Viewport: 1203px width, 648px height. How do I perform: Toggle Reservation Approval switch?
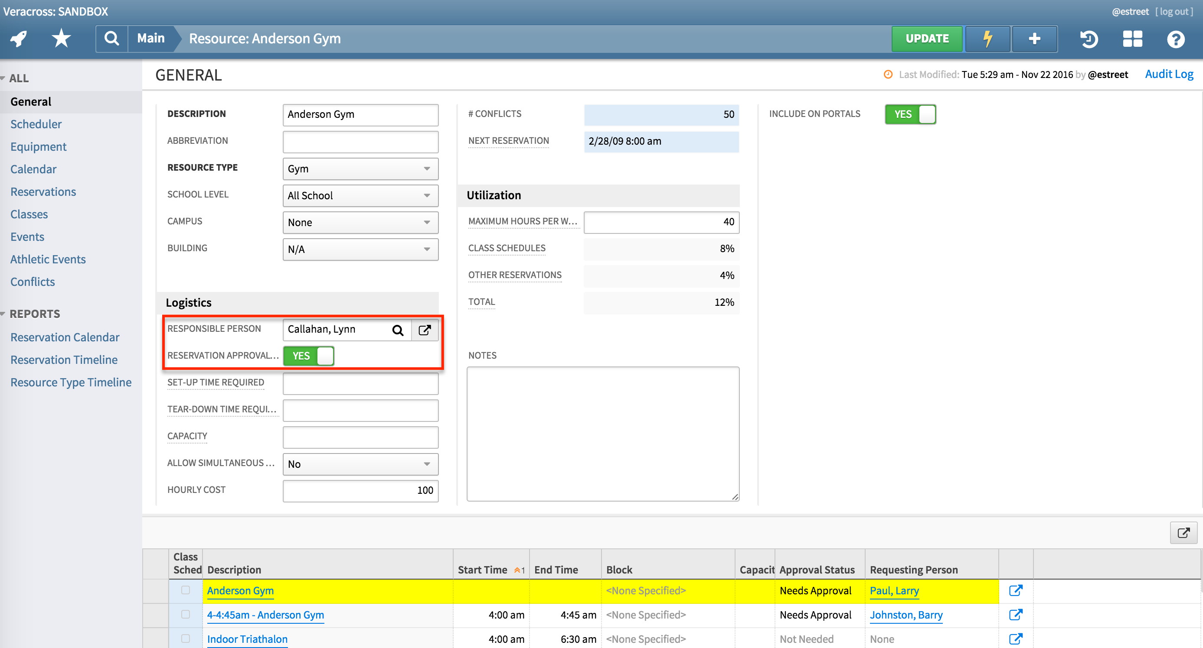(309, 356)
